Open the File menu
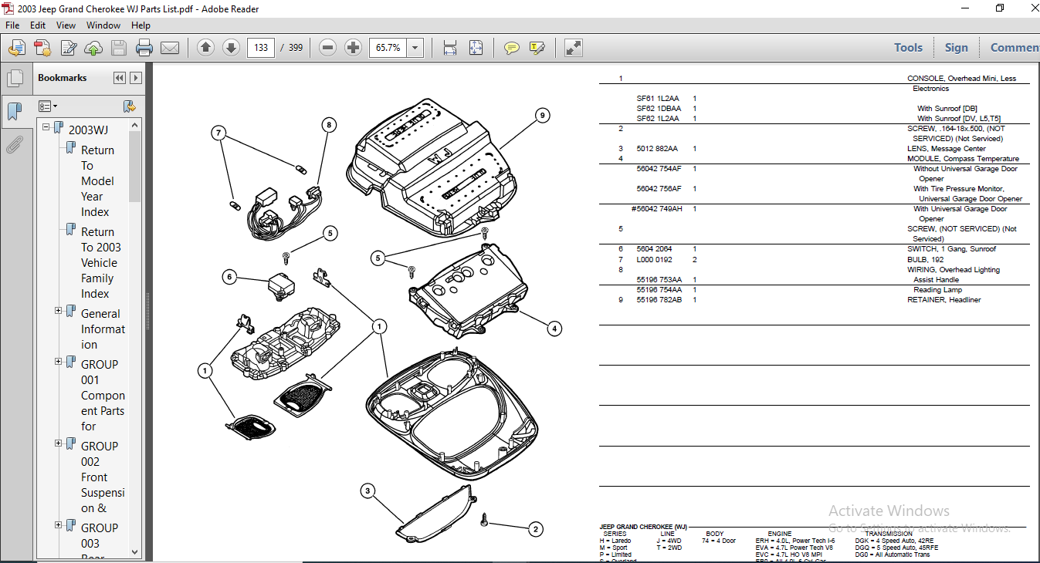Image resolution: width=1040 pixels, height=563 pixels. [x=12, y=25]
